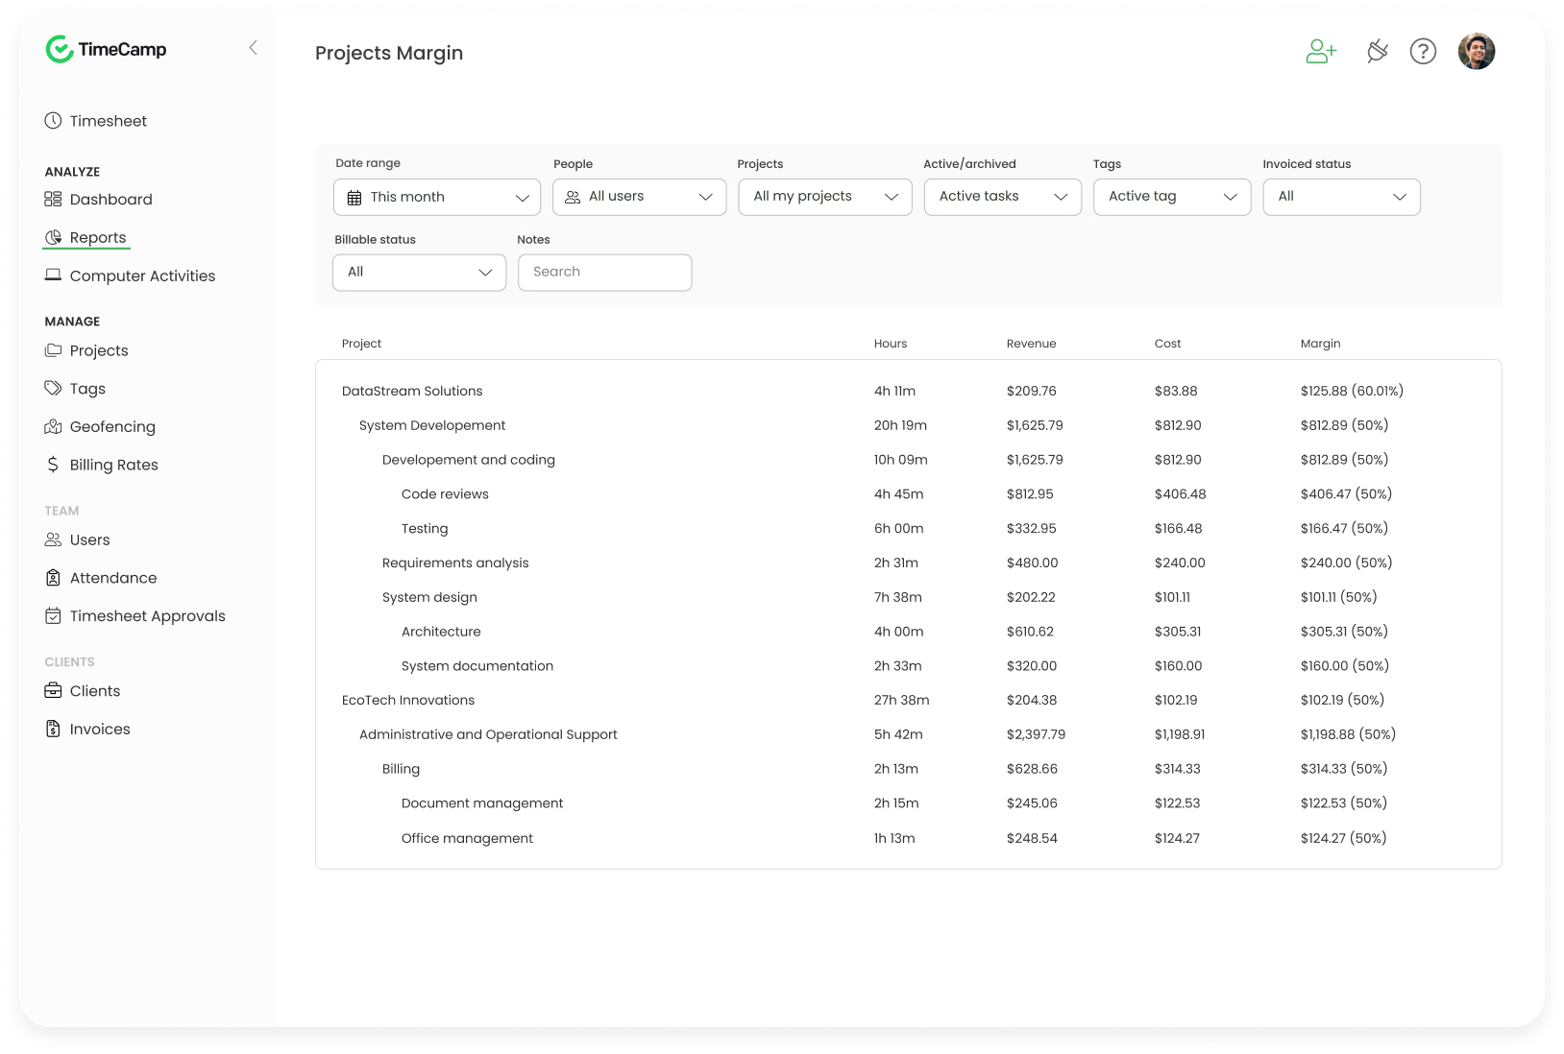
Task: Click the Geofencing map icon
Action: coord(53,426)
